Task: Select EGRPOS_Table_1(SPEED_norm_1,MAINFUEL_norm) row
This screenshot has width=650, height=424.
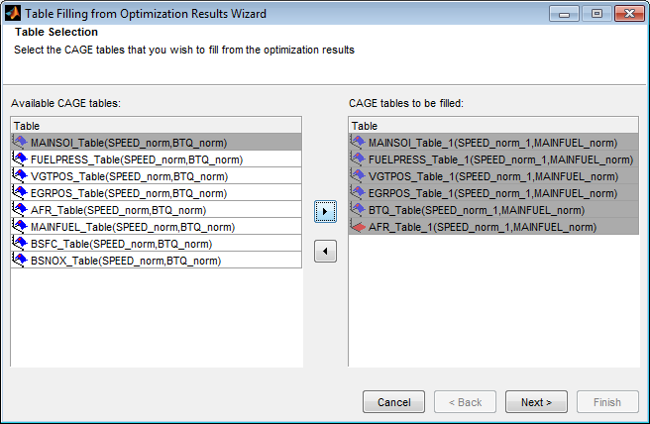Action: 493,193
